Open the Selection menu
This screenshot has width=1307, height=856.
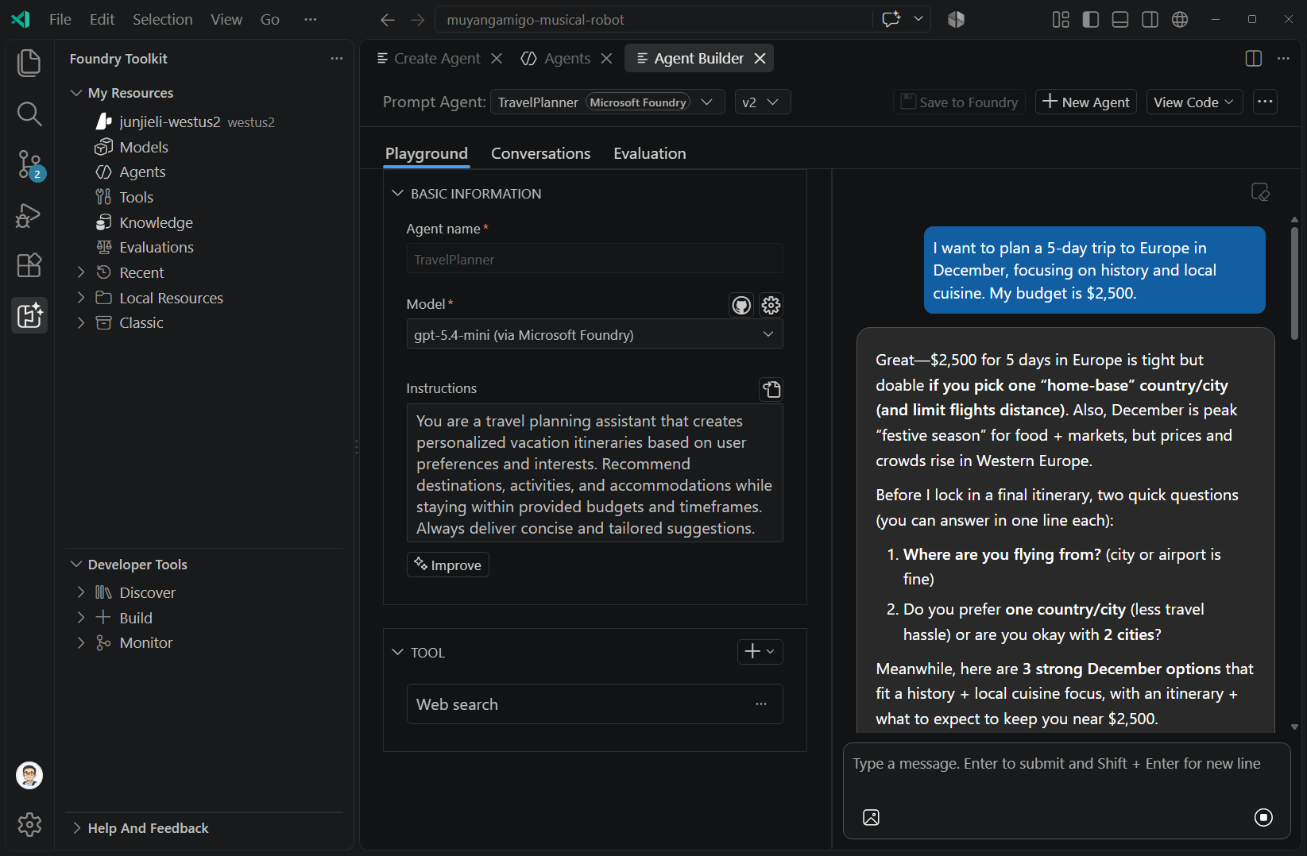(163, 20)
